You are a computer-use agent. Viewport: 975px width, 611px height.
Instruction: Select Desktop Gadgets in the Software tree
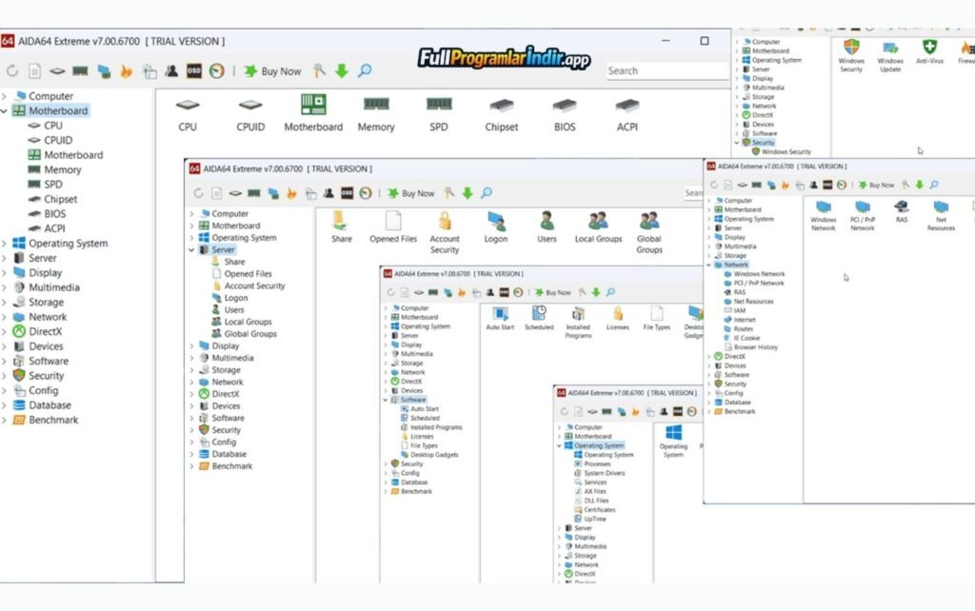(434, 455)
